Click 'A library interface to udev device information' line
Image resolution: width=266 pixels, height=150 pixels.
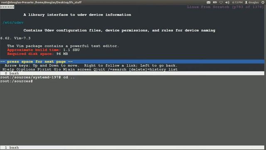coord(77,15)
